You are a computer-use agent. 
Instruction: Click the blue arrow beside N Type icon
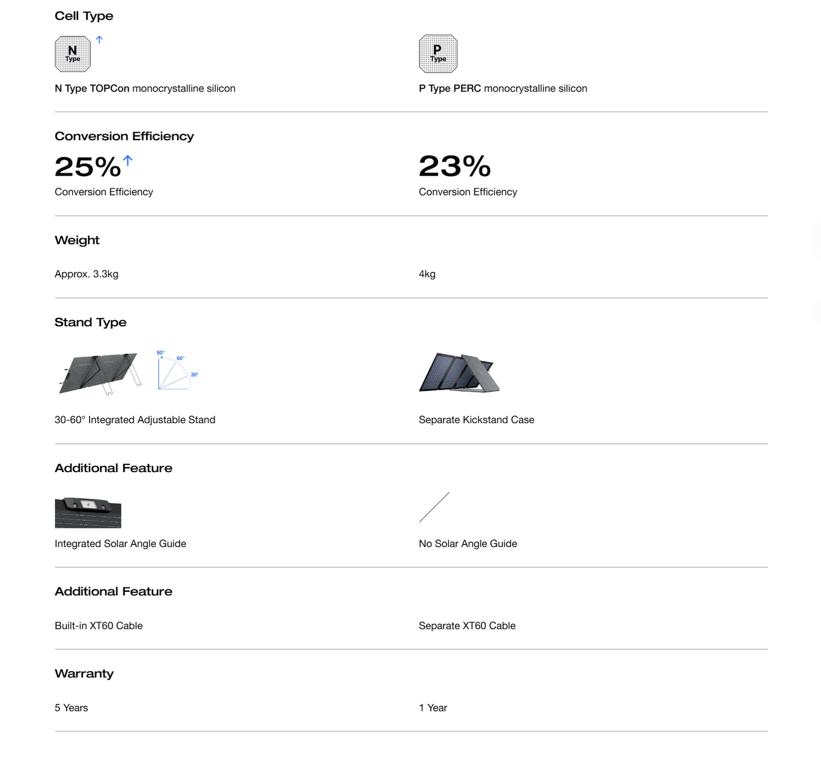coord(100,40)
